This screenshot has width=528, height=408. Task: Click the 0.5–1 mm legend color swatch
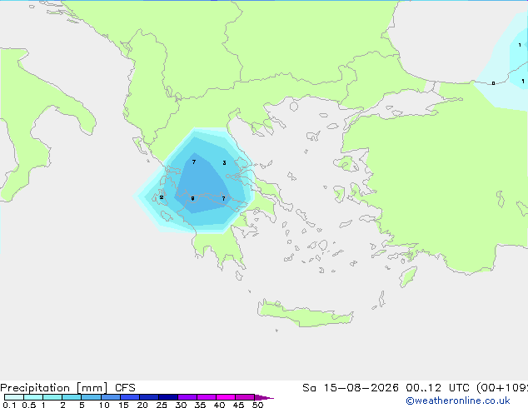(33, 397)
